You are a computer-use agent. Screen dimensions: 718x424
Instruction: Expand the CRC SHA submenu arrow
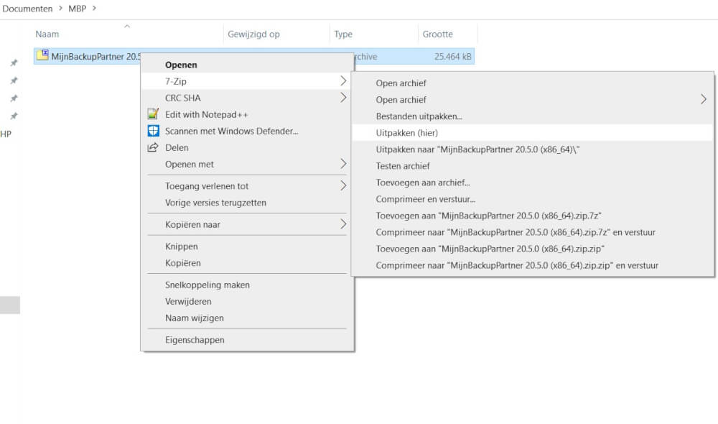[343, 98]
